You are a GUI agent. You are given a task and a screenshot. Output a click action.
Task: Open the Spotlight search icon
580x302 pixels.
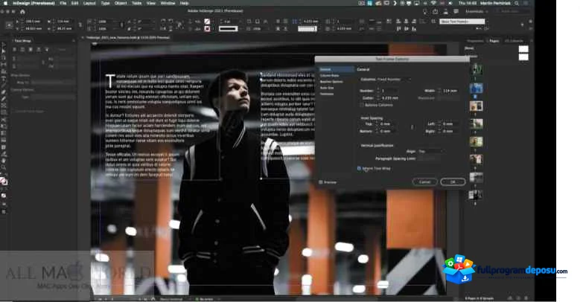517,3
